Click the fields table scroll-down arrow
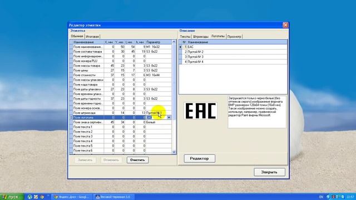This screenshot has height=200, width=356. pos(174,152)
